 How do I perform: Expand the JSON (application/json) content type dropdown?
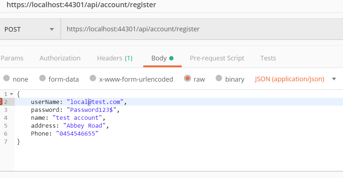point(334,79)
